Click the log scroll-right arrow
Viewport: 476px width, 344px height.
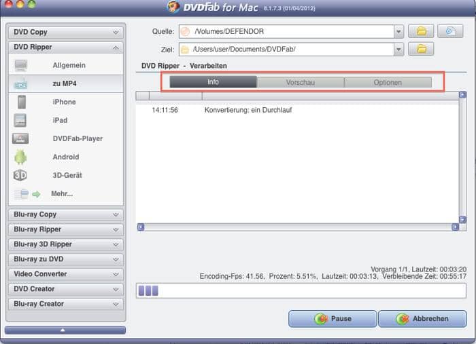pos(455,227)
